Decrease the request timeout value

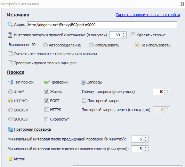[167, 93]
